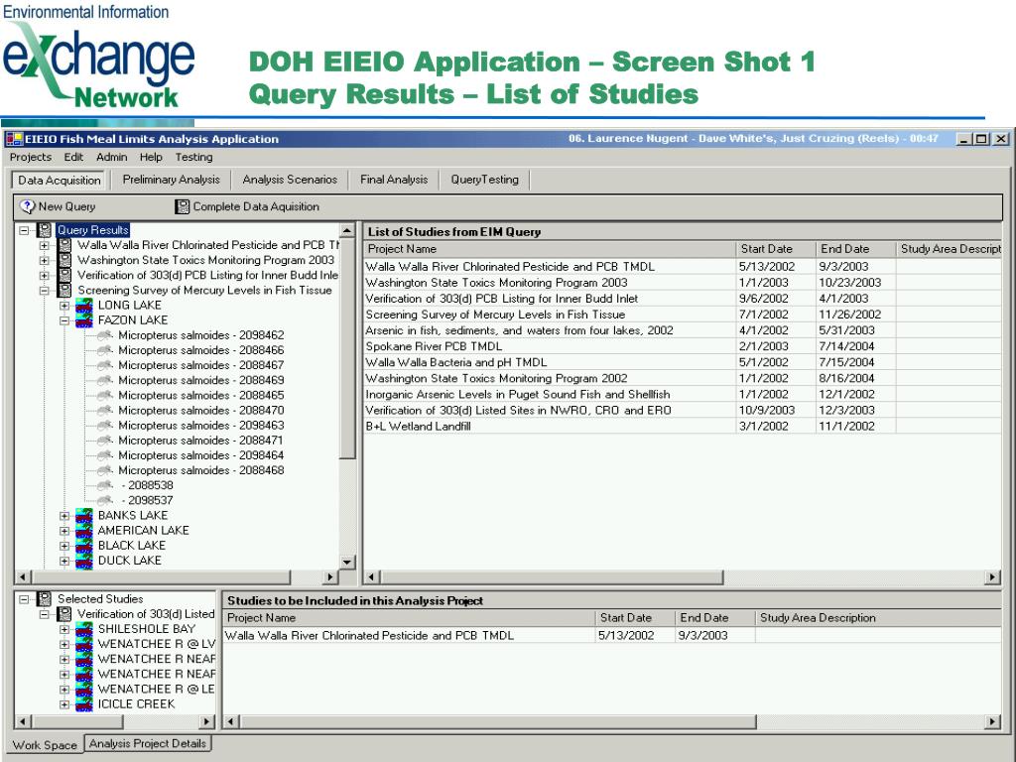Expand the LONG LAKE tree node
Screen dimensions: 1016x762
64,306
